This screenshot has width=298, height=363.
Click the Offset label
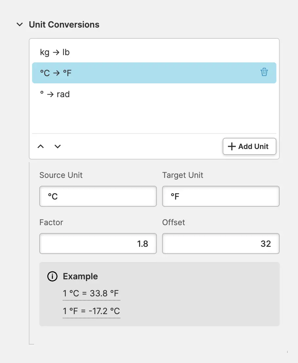click(x=174, y=223)
